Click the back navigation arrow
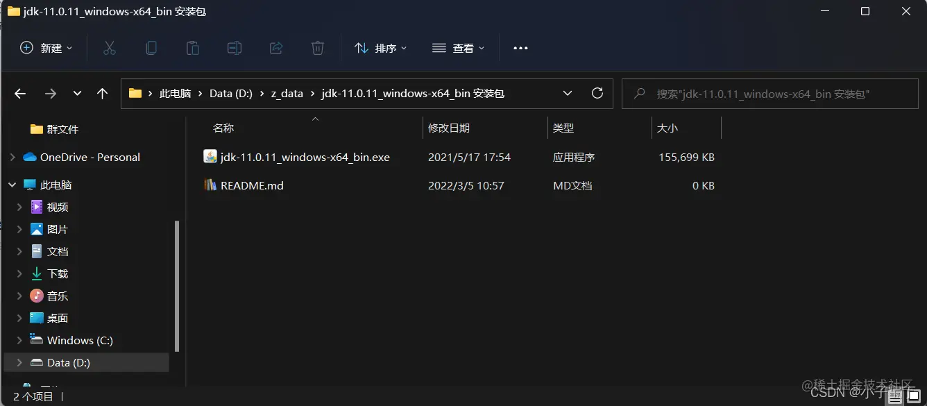Viewport: 927px width, 406px height. (x=20, y=93)
